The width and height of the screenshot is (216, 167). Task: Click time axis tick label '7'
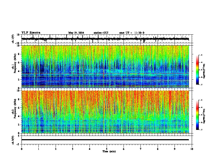click(x=141, y=149)
